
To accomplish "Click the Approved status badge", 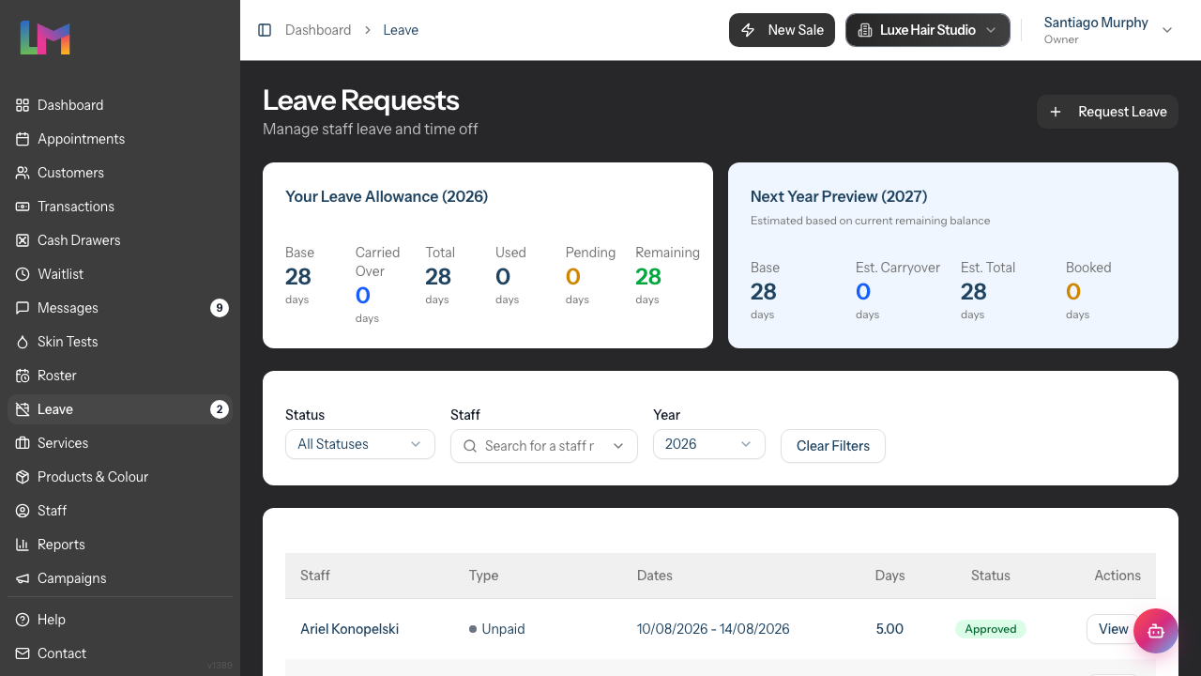I will click(991, 629).
